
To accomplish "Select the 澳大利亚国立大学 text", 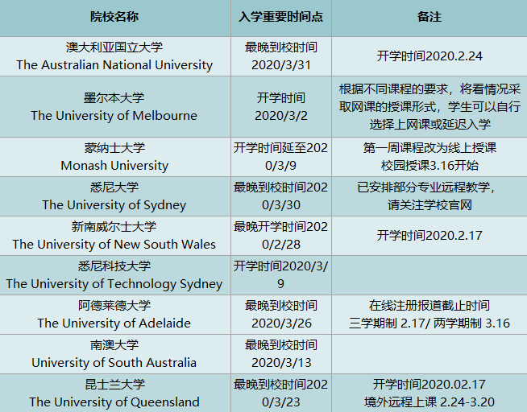I will point(114,47).
